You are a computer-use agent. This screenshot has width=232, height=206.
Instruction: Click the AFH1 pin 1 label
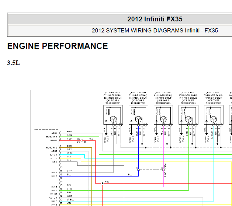coord(54,133)
